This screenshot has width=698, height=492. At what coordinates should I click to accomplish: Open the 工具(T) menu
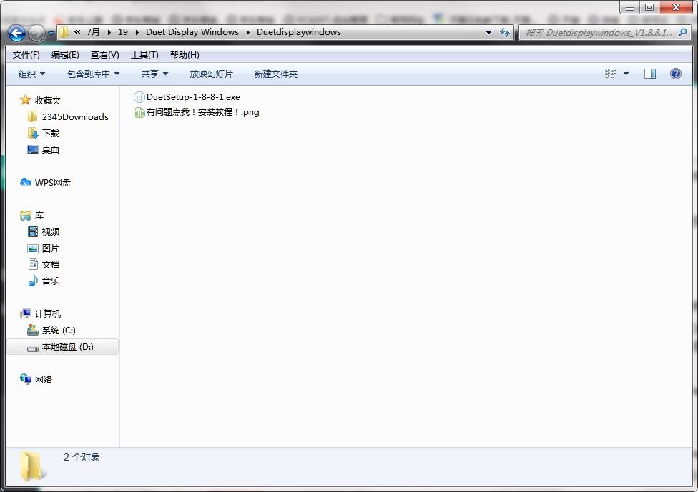[x=144, y=55]
